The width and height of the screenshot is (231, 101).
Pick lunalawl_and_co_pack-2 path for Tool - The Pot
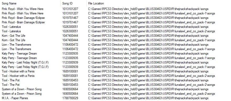(151, 85)
